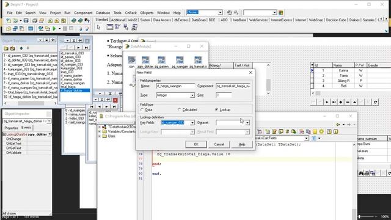Click the Pause program icon
Viewport: 391px width, 220px height.
(65, 29)
